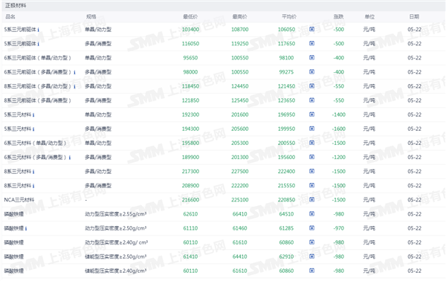
Task: Click lowest price 121850
Action: [190, 100]
